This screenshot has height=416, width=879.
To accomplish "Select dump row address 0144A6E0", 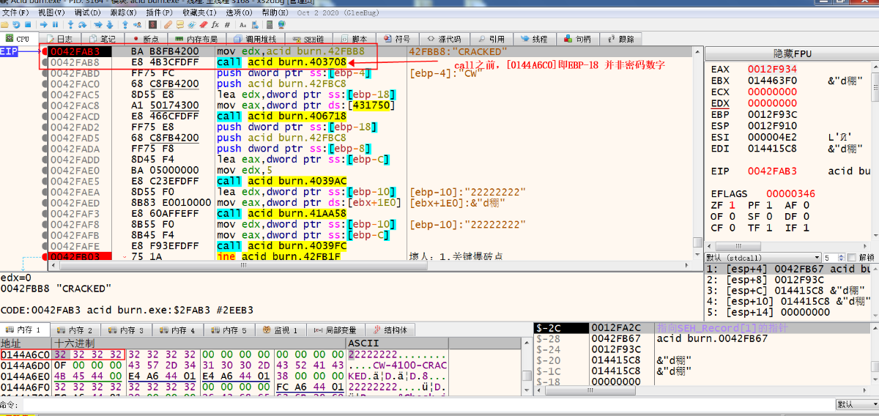I will point(26,375).
